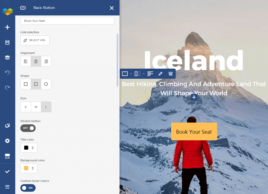Open the hamburger menu at sidebar bottom
Viewport: 268px width, 194px height.
click(7, 187)
